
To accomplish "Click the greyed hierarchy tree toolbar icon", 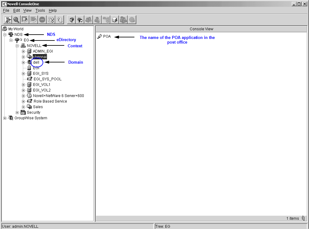I will 106,20.
